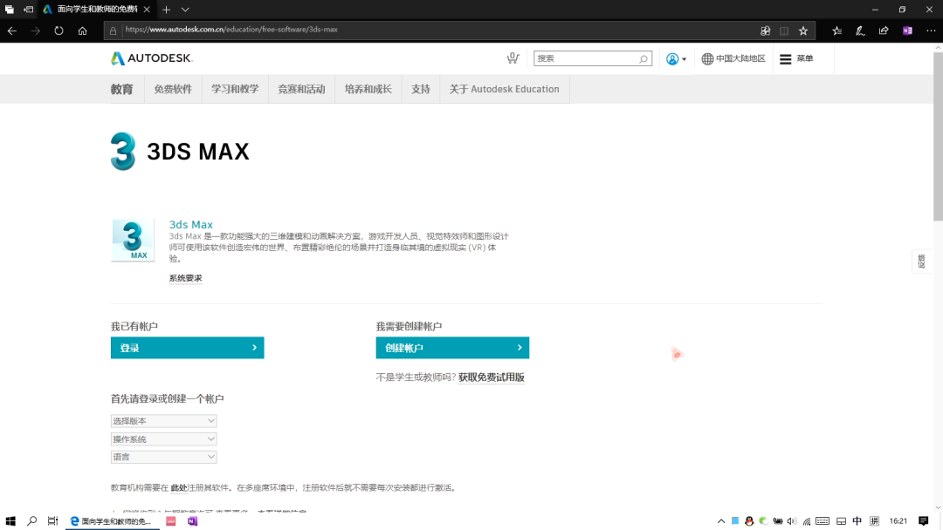
Task: Close the Autodesk browser tab
Action: tap(147, 10)
